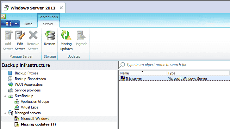Select the WAN Accelerators label
Viewport: 230px width, 129px height.
[29, 85]
